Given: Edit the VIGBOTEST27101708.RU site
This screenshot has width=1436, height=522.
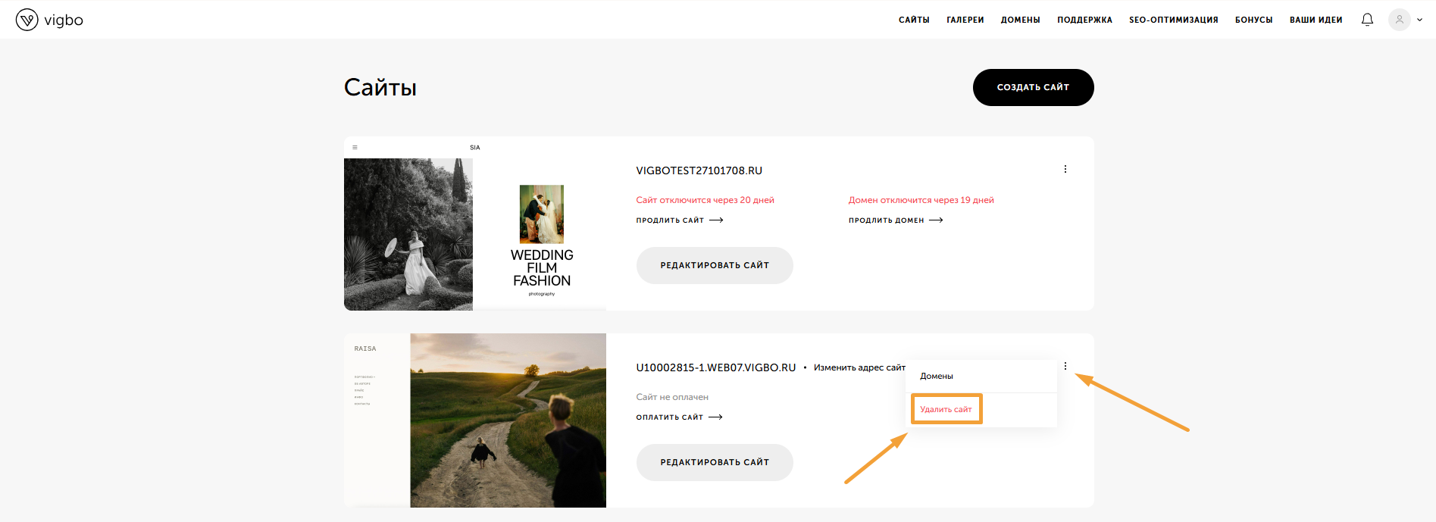Looking at the screenshot, I should pos(714,265).
